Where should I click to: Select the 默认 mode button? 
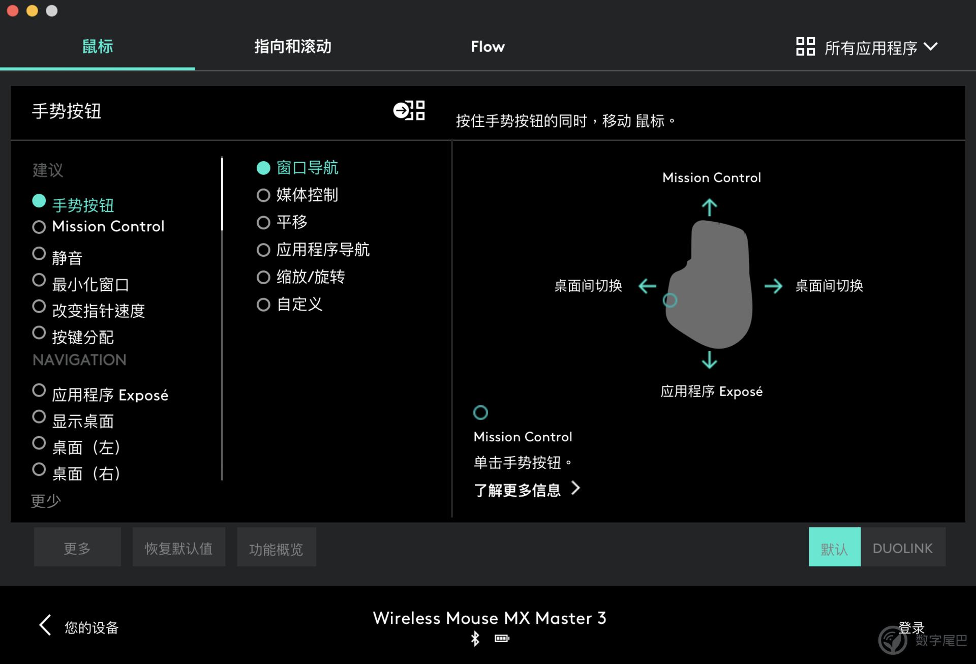click(x=834, y=547)
